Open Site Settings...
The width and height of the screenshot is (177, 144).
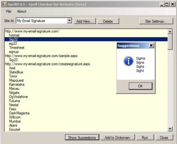pyautogui.click(x=156, y=21)
